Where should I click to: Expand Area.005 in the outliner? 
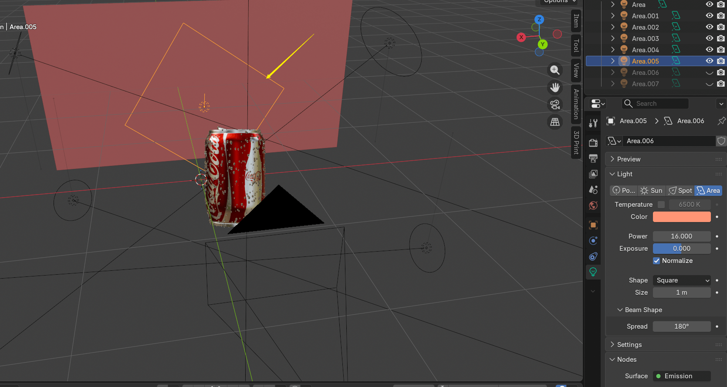613,61
